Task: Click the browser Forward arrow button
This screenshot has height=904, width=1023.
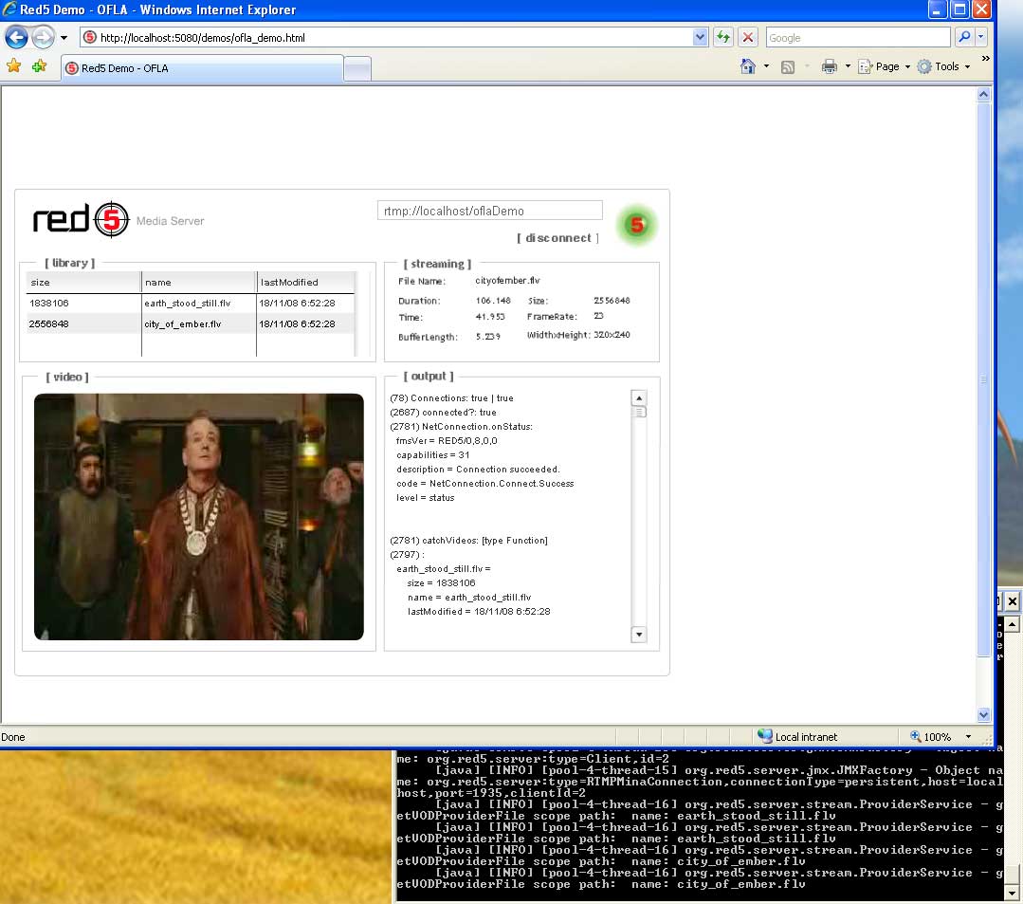Action: click(43, 37)
